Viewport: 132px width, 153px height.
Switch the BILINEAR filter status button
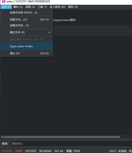tap(45, 151)
